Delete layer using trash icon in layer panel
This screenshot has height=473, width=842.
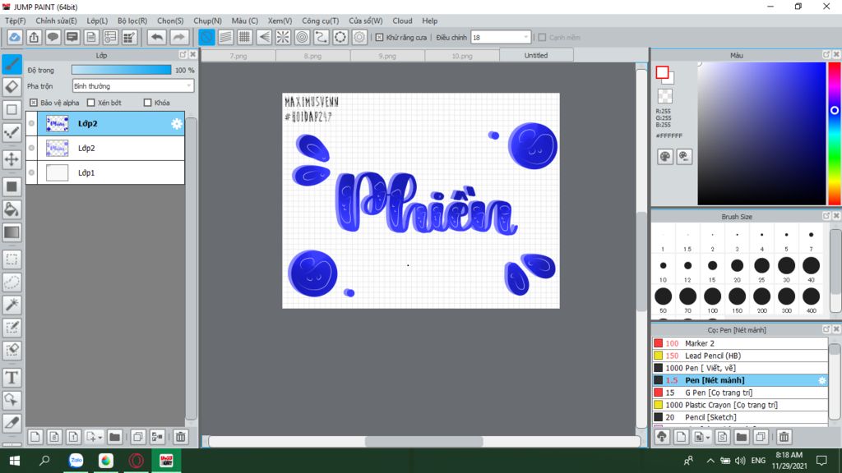tap(180, 437)
